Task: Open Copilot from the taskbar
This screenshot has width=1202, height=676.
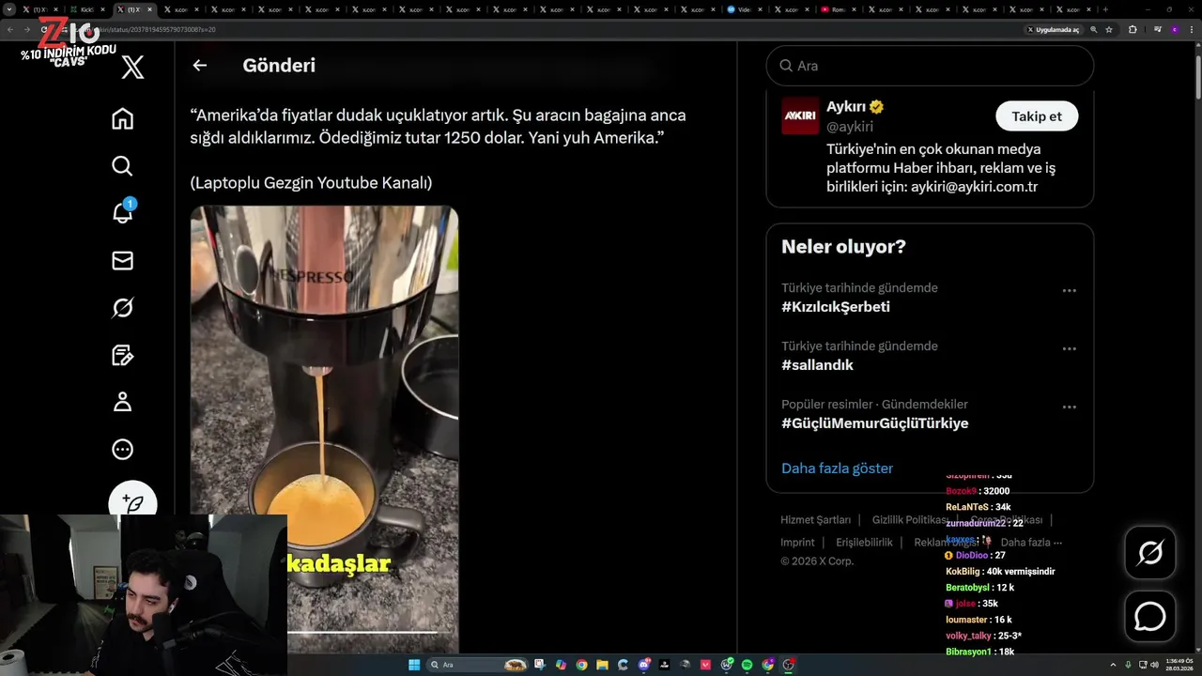Action: click(x=561, y=665)
